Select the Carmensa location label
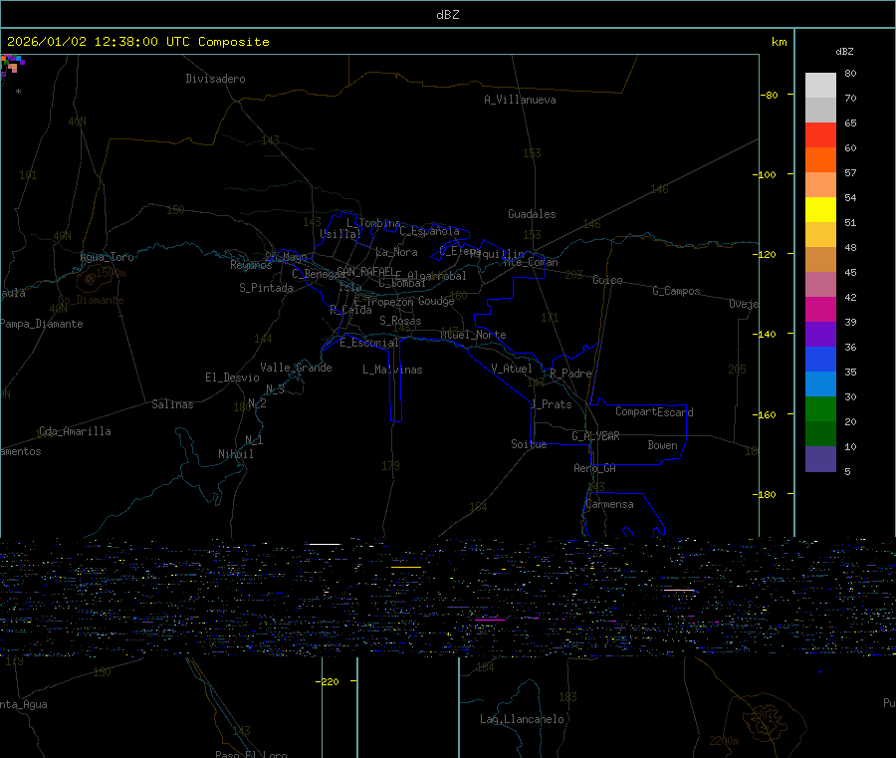The height and width of the screenshot is (758, 896). click(608, 504)
